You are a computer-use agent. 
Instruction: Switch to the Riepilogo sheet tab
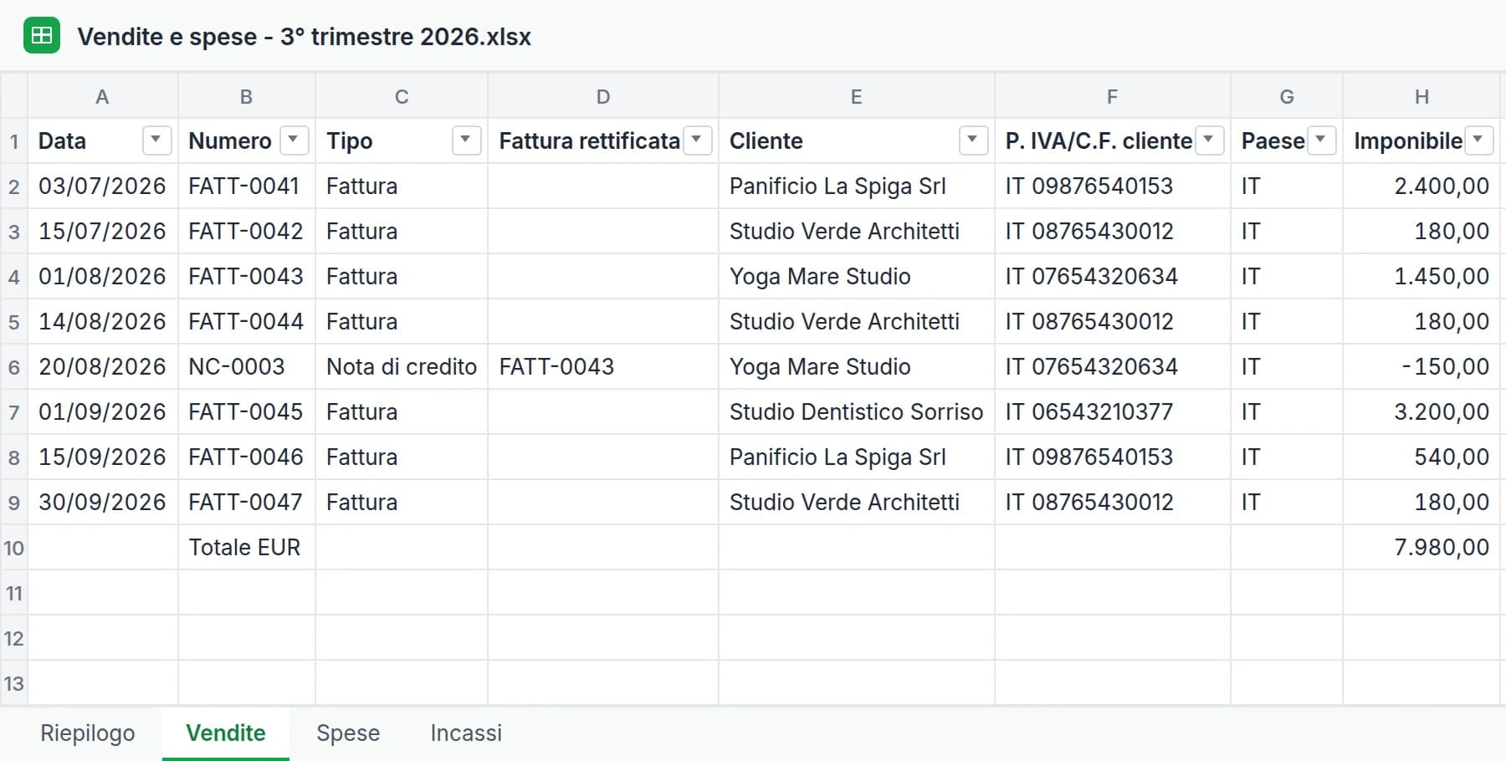point(88,733)
